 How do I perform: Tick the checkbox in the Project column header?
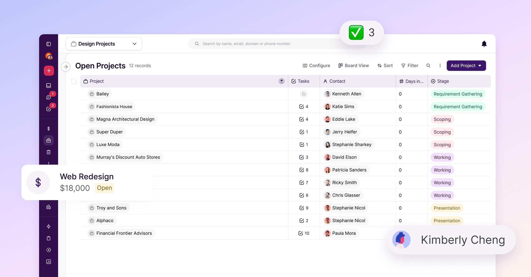click(x=74, y=81)
